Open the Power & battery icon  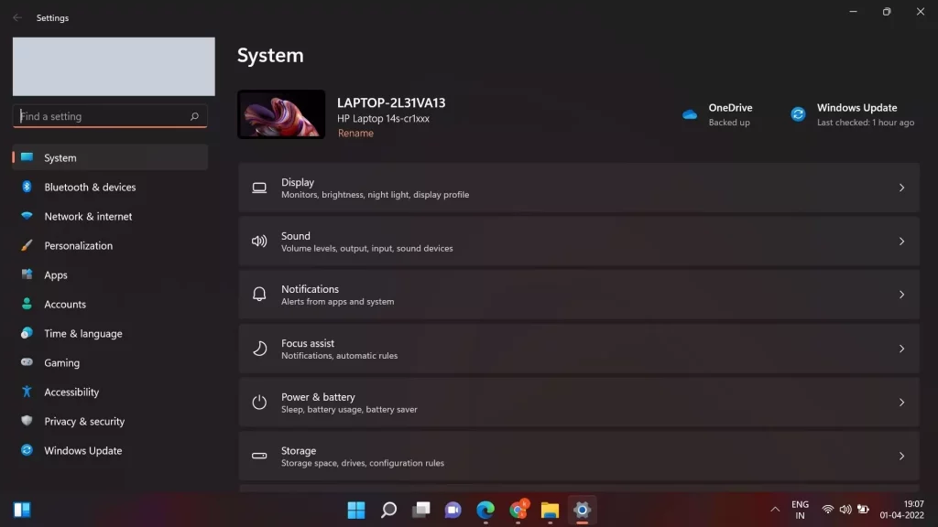[259, 403]
